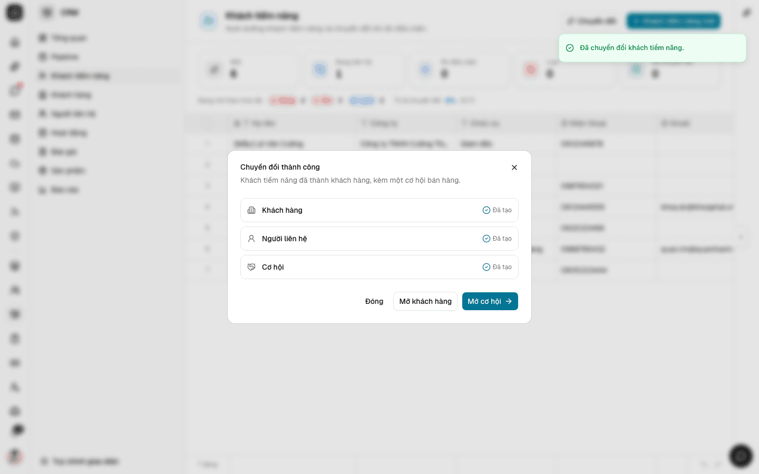The width and height of the screenshot is (759, 474).
Task: Click the handshake icon beside Cơ hội
Action: [251, 267]
